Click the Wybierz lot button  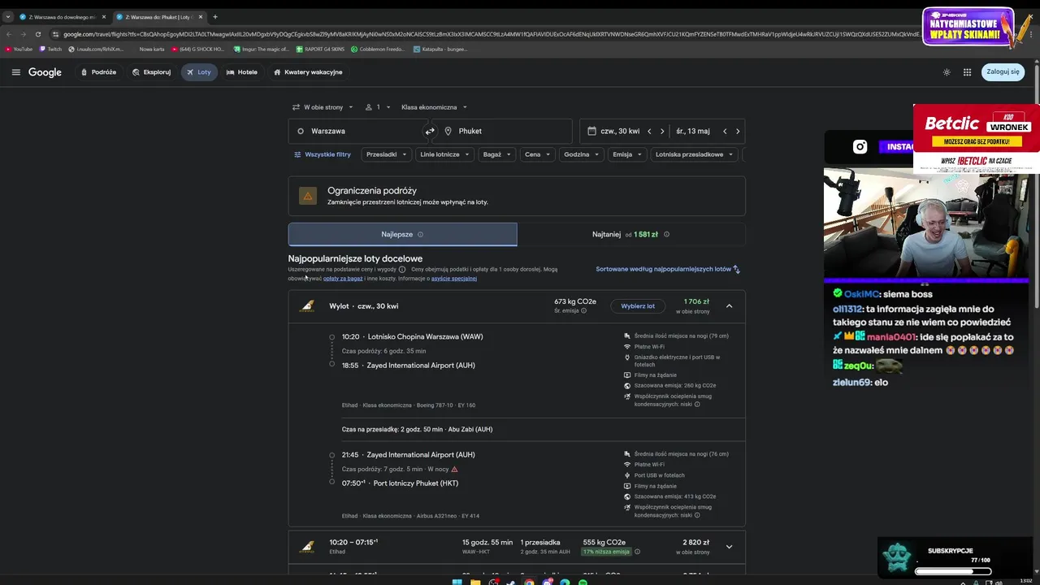coord(638,306)
